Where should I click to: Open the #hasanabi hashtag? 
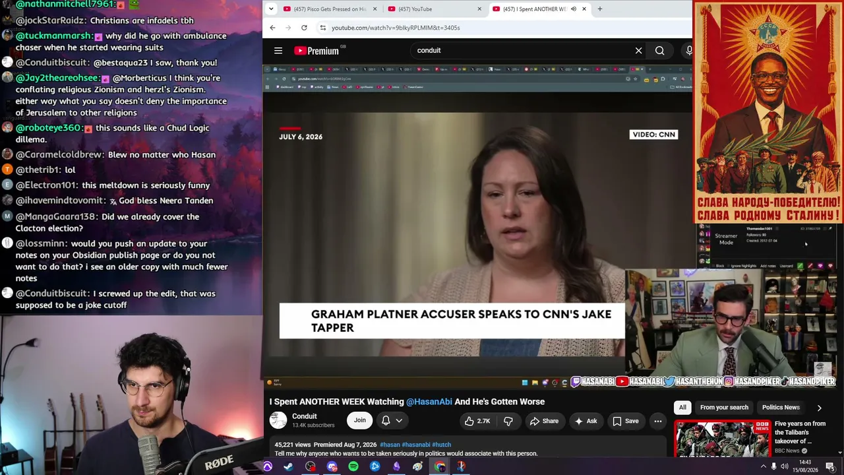pos(415,445)
